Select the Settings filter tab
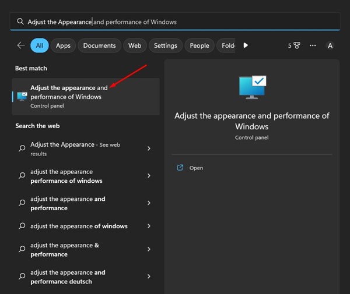 point(165,45)
